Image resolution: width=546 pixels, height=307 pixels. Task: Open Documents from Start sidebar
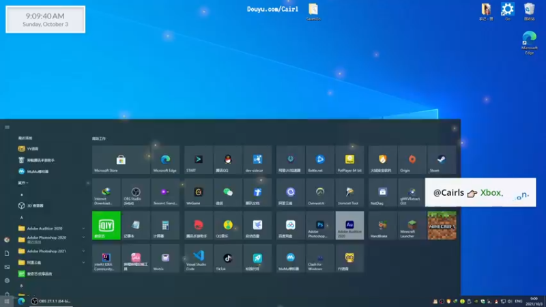coord(7,253)
